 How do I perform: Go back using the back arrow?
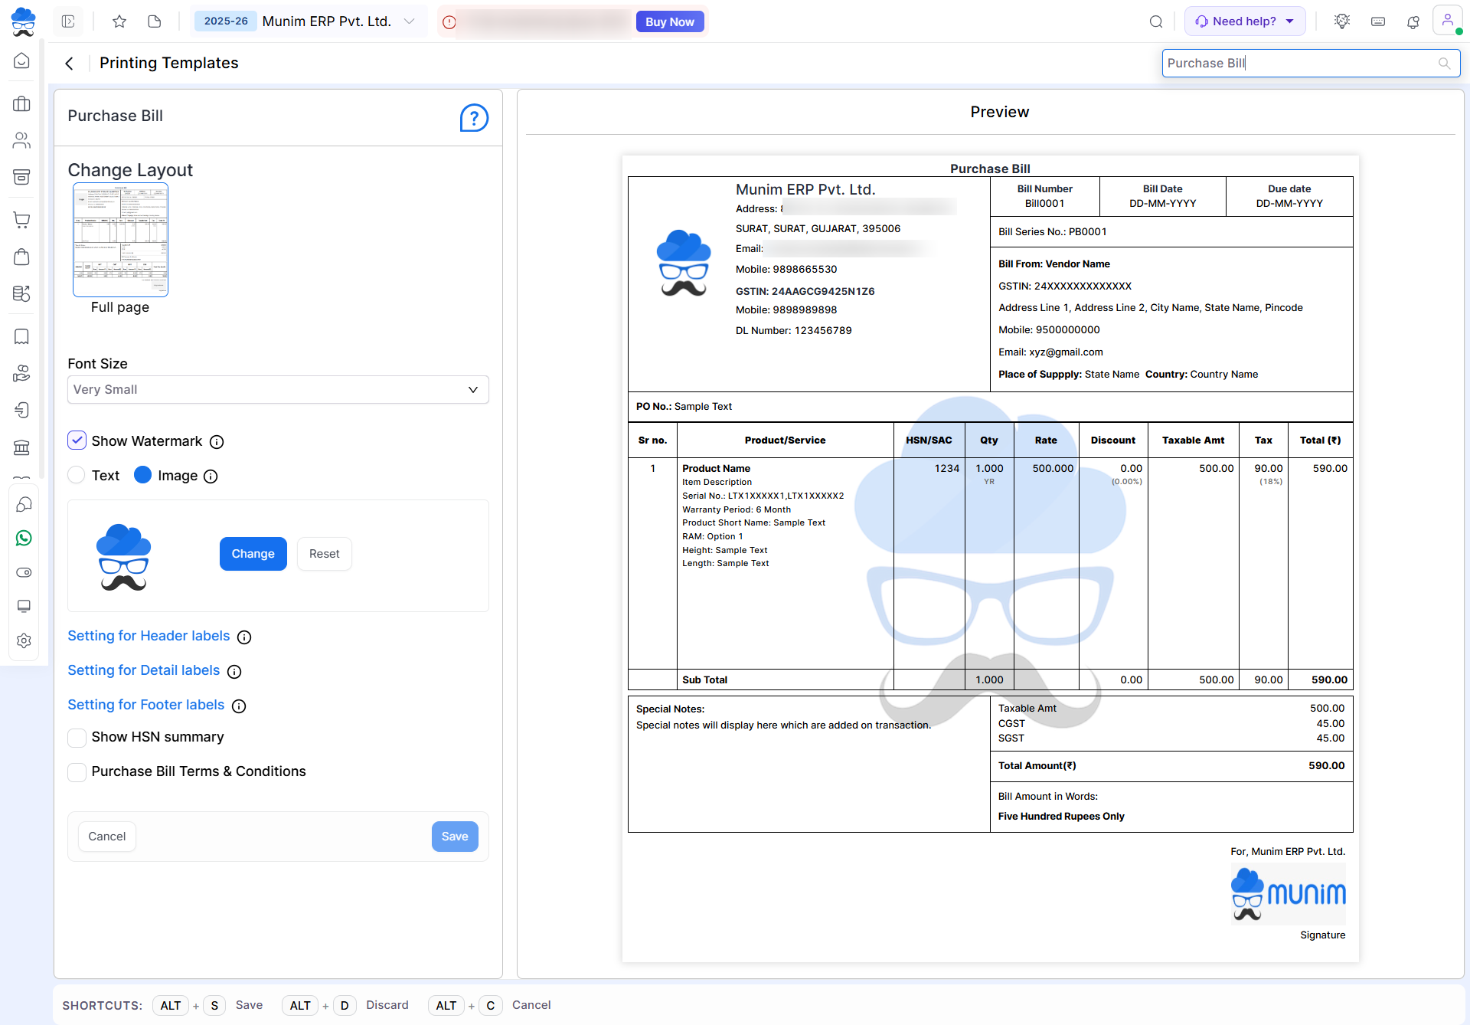point(70,64)
